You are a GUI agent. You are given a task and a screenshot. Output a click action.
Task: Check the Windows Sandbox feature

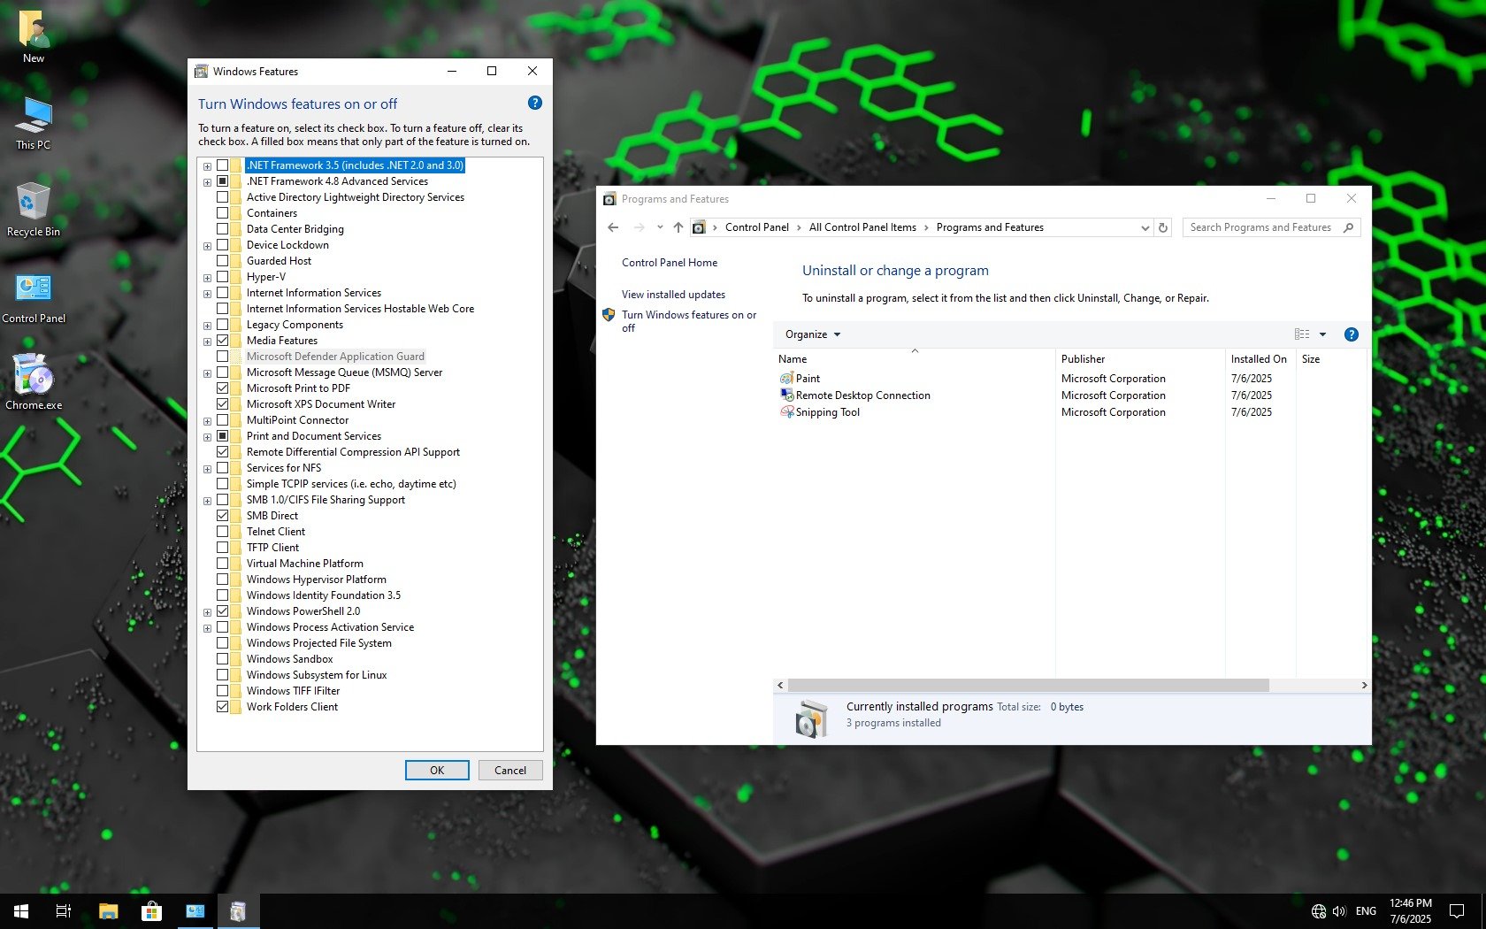[223, 659]
